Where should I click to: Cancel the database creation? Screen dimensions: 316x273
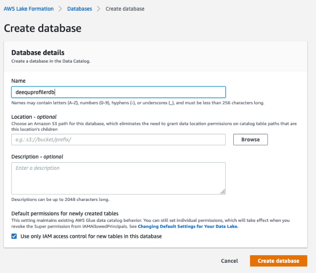coord(229,261)
